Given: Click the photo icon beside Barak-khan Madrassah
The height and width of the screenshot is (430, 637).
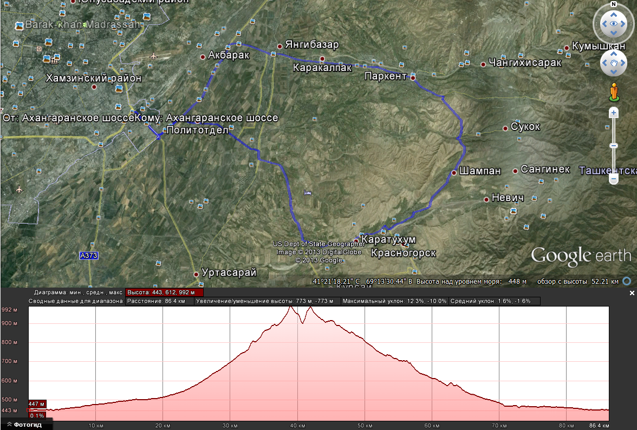Looking at the screenshot, I should (x=20, y=25).
